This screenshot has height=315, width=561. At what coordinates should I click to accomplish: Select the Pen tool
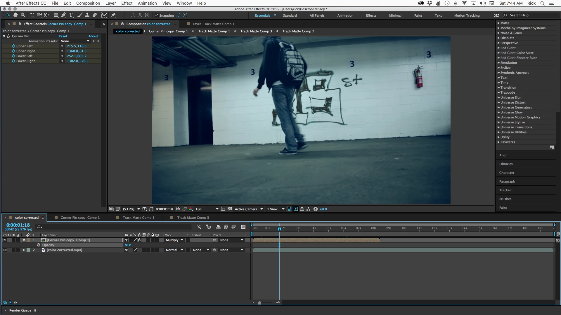pos(63,15)
